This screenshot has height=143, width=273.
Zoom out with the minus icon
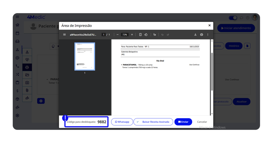point(118,35)
